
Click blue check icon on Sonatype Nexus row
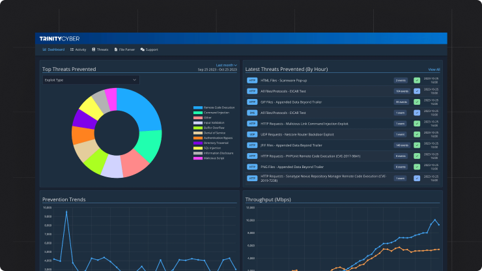tap(417, 178)
